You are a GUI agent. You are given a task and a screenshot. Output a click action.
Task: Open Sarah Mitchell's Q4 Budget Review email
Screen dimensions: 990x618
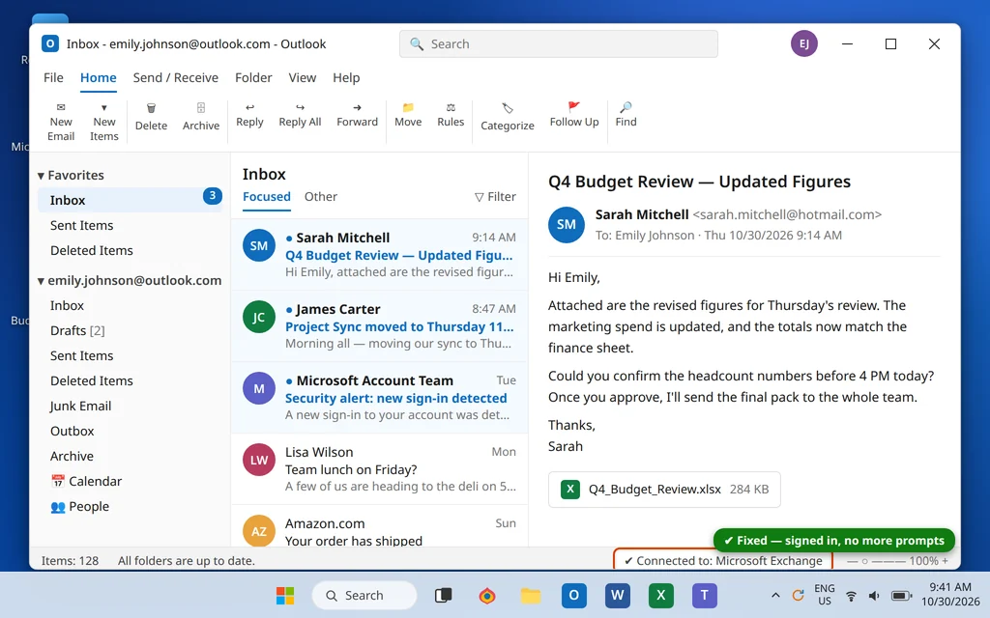point(379,255)
